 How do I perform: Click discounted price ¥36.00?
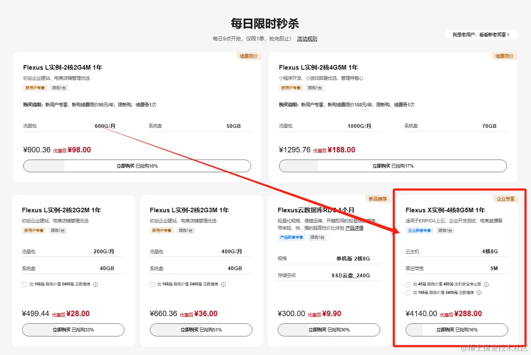(x=206, y=314)
